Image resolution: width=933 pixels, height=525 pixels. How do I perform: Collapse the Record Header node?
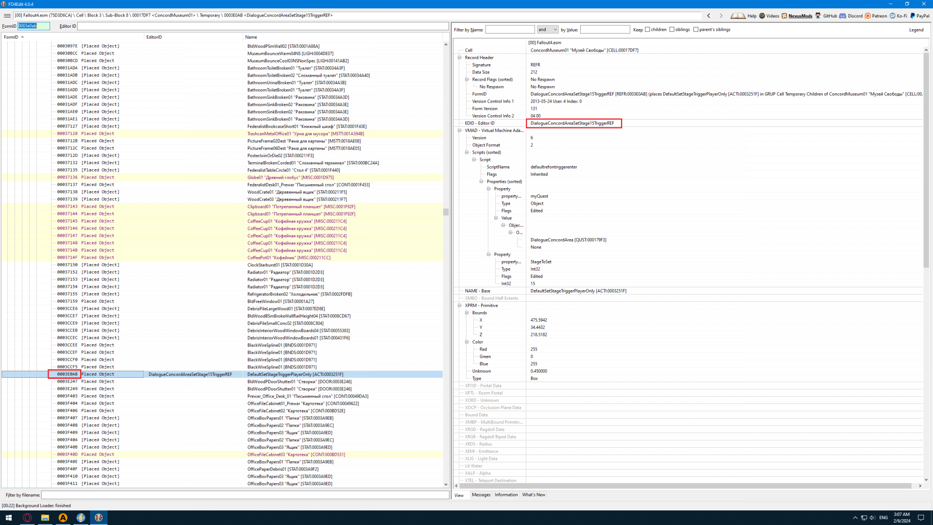[460, 57]
